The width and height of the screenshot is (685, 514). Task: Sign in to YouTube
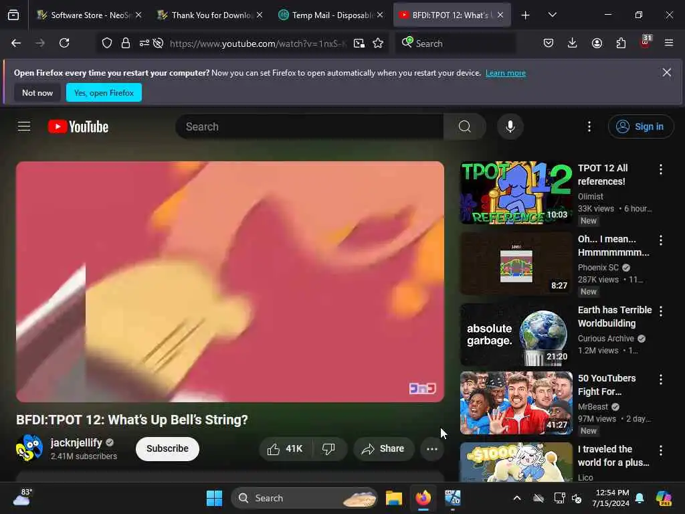point(640,126)
